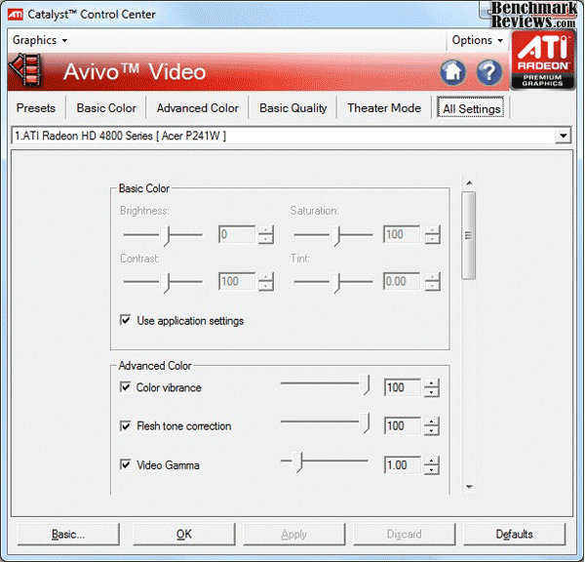Image resolution: width=585 pixels, height=562 pixels.
Task: Decrease Color vibrance with the down spinner
Action: [432, 392]
